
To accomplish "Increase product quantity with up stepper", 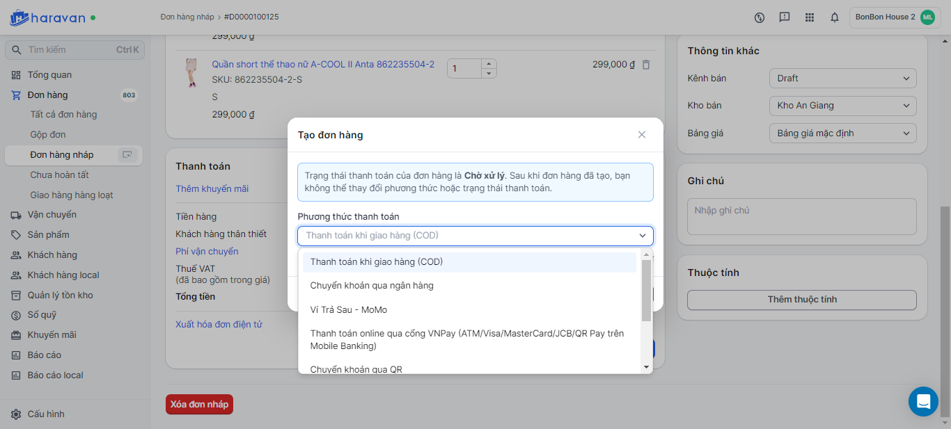I will click(489, 63).
